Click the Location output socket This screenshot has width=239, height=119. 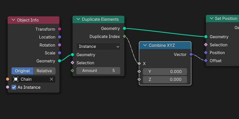(x=59, y=37)
